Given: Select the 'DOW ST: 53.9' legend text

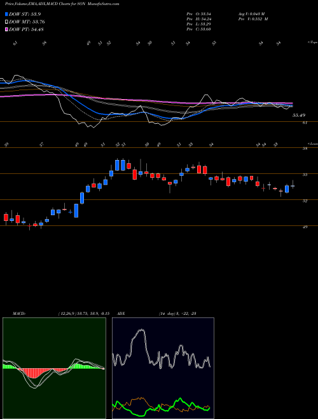Looking at the screenshot, I should click(25, 14).
